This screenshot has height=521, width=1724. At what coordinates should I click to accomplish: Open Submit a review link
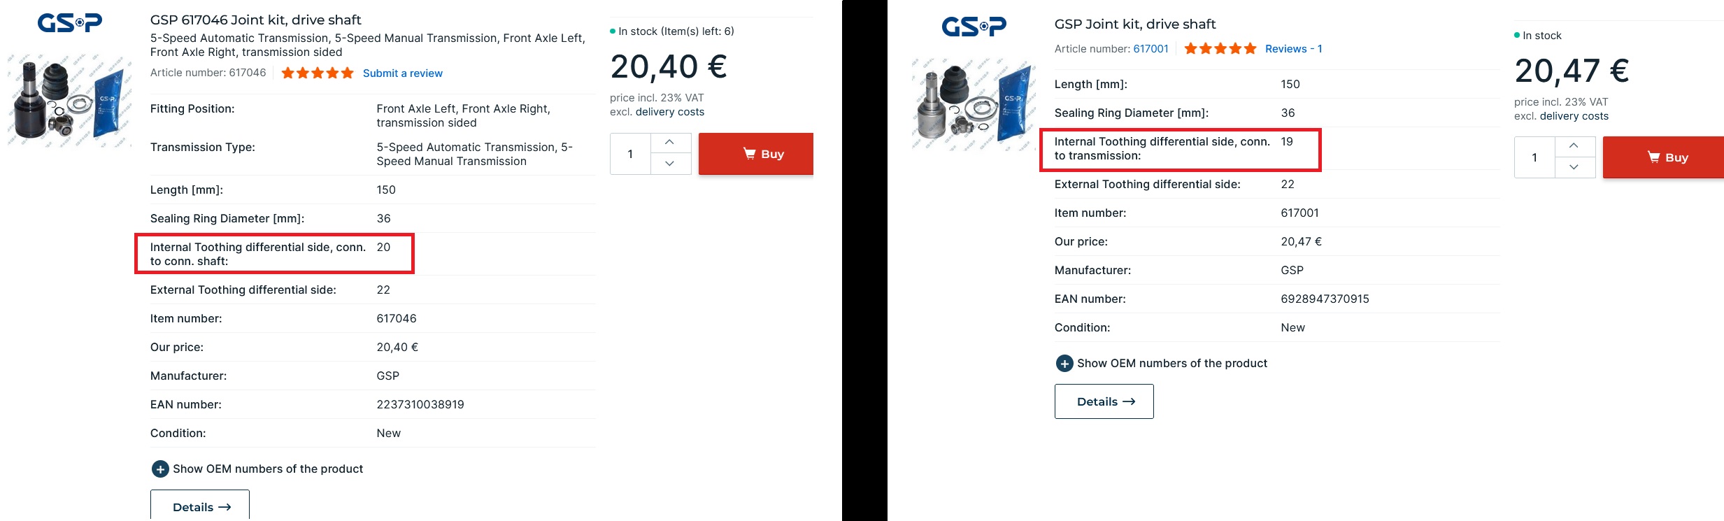pos(403,73)
